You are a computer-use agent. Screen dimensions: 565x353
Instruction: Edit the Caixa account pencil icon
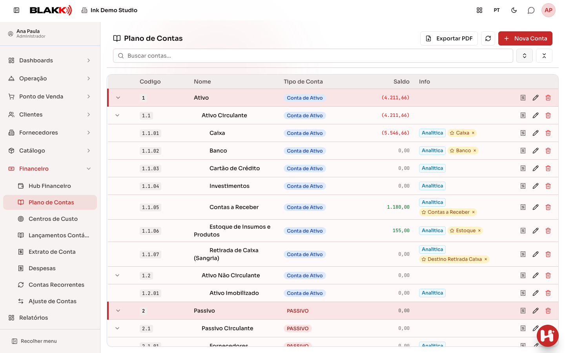[536, 133]
